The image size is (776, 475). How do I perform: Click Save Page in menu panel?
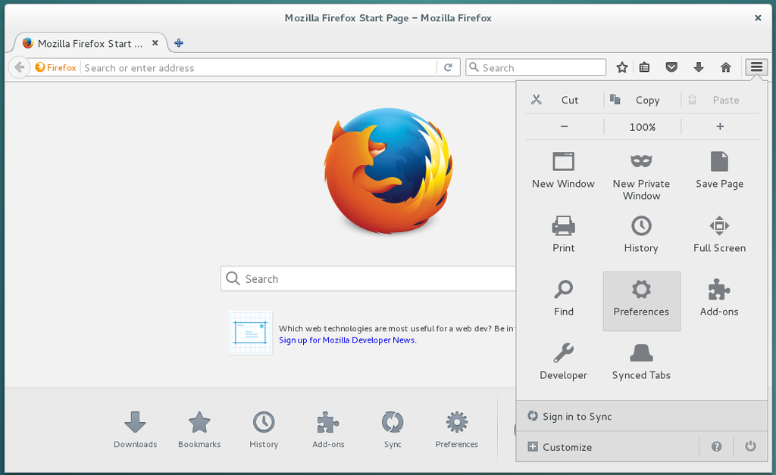720,172
